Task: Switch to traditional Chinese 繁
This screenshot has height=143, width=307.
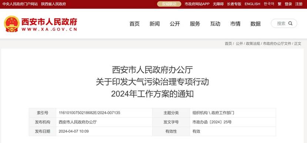Action: (x=279, y=4)
